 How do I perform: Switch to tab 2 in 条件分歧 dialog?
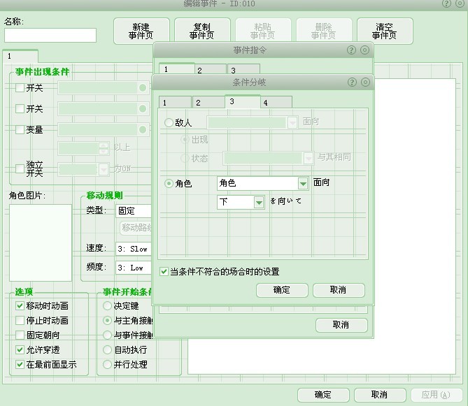(x=208, y=102)
